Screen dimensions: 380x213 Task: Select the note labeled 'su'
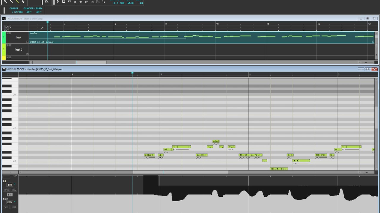point(198,155)
